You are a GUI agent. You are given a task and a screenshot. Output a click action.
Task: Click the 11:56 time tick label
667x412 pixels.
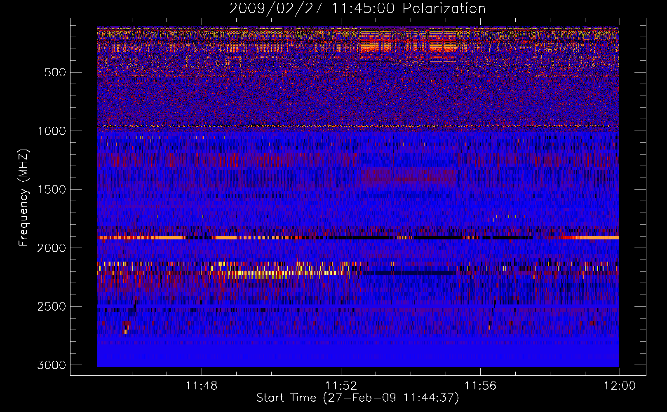480,386
